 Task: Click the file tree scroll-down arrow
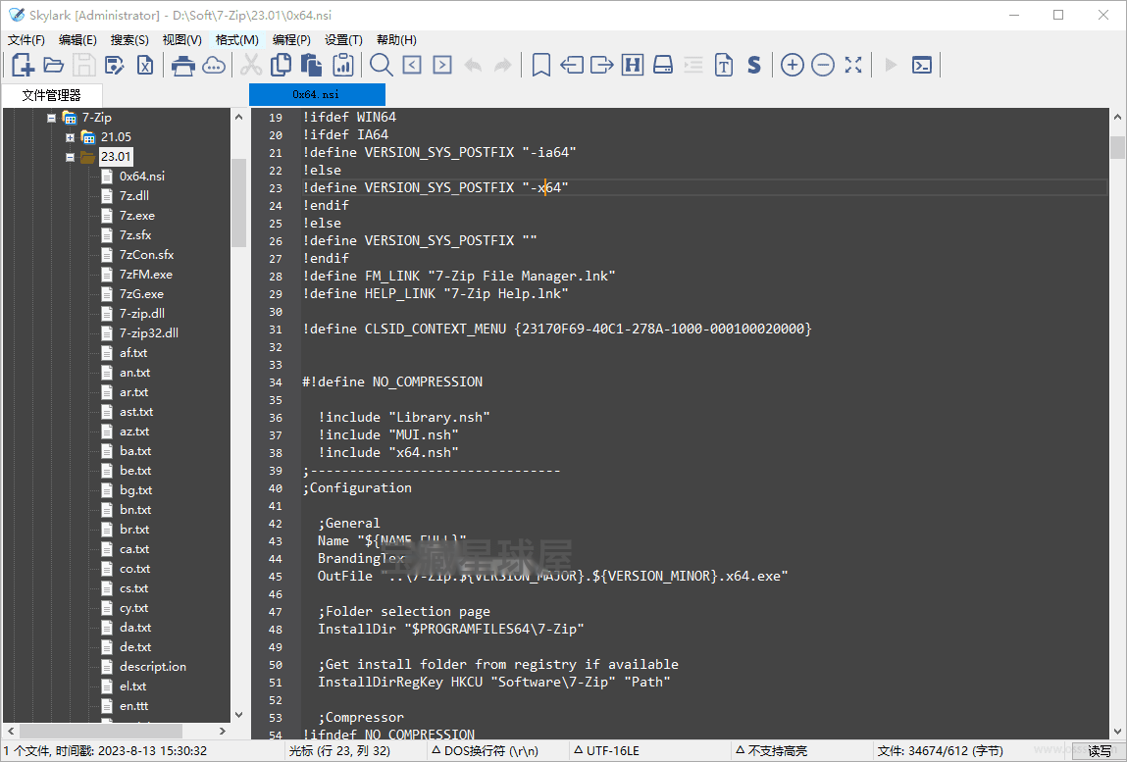pos(238,715)
